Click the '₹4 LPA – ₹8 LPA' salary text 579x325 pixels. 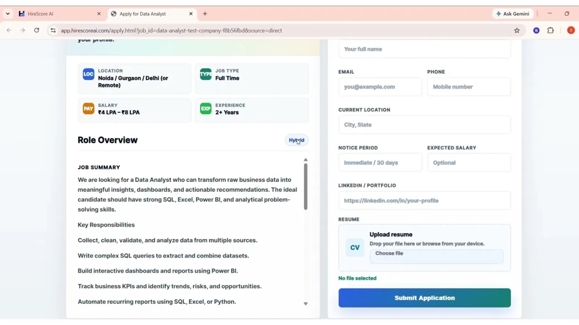pos(119,112)
